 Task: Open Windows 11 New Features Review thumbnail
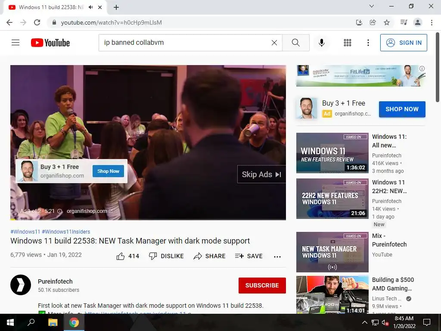pos(332,153)
